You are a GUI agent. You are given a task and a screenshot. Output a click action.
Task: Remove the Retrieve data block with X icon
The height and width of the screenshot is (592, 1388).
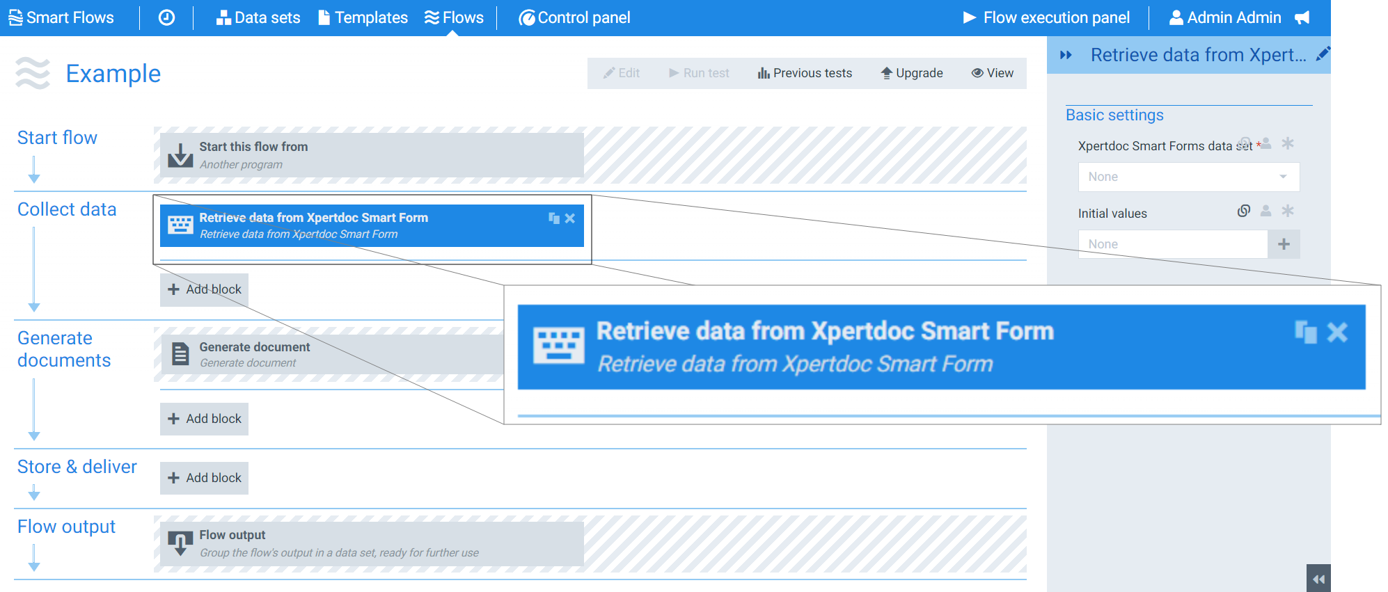click(x=570, y=218)
